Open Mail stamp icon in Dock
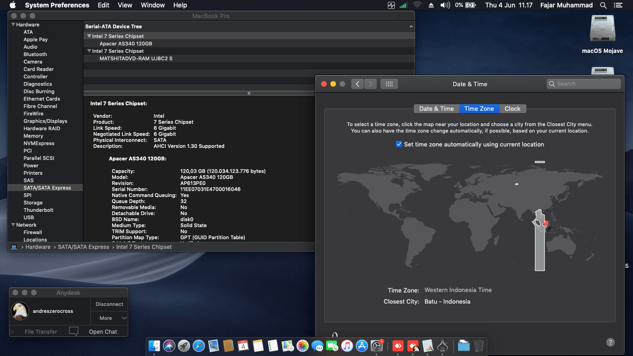Image resolution: width=633 pixels, height=356 pixels. pos(214,346)
